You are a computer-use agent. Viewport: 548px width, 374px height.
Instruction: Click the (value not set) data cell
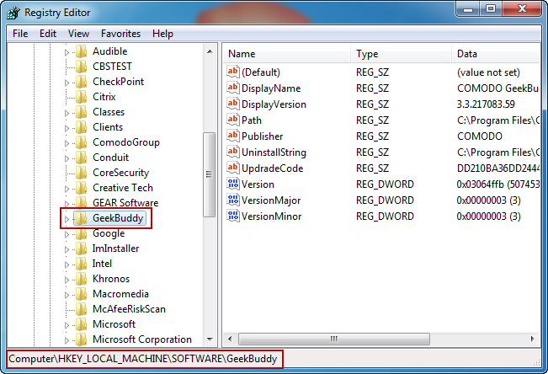(488, 72)
